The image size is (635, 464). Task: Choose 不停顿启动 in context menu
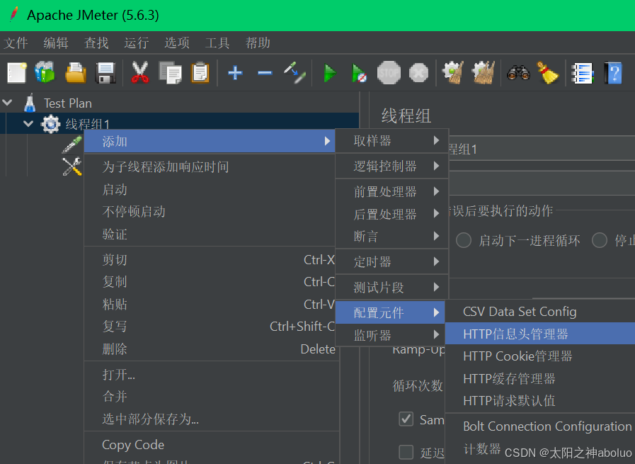coord(210,211)
